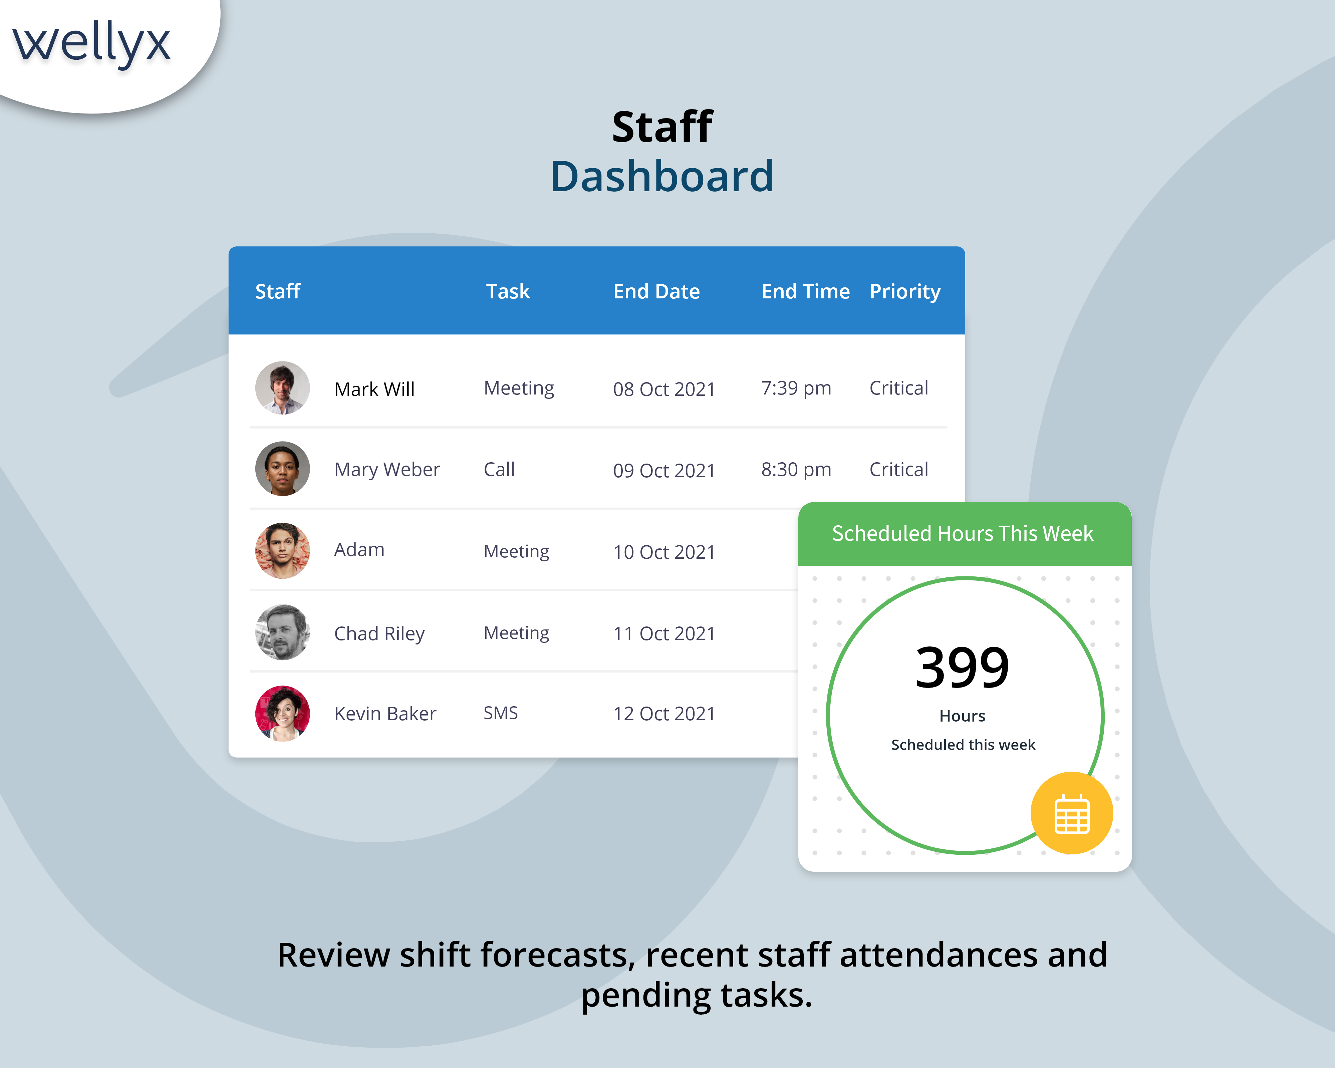Sort by the Staff column header
Screen dimensions: 1335x1068
coord(277,291)
